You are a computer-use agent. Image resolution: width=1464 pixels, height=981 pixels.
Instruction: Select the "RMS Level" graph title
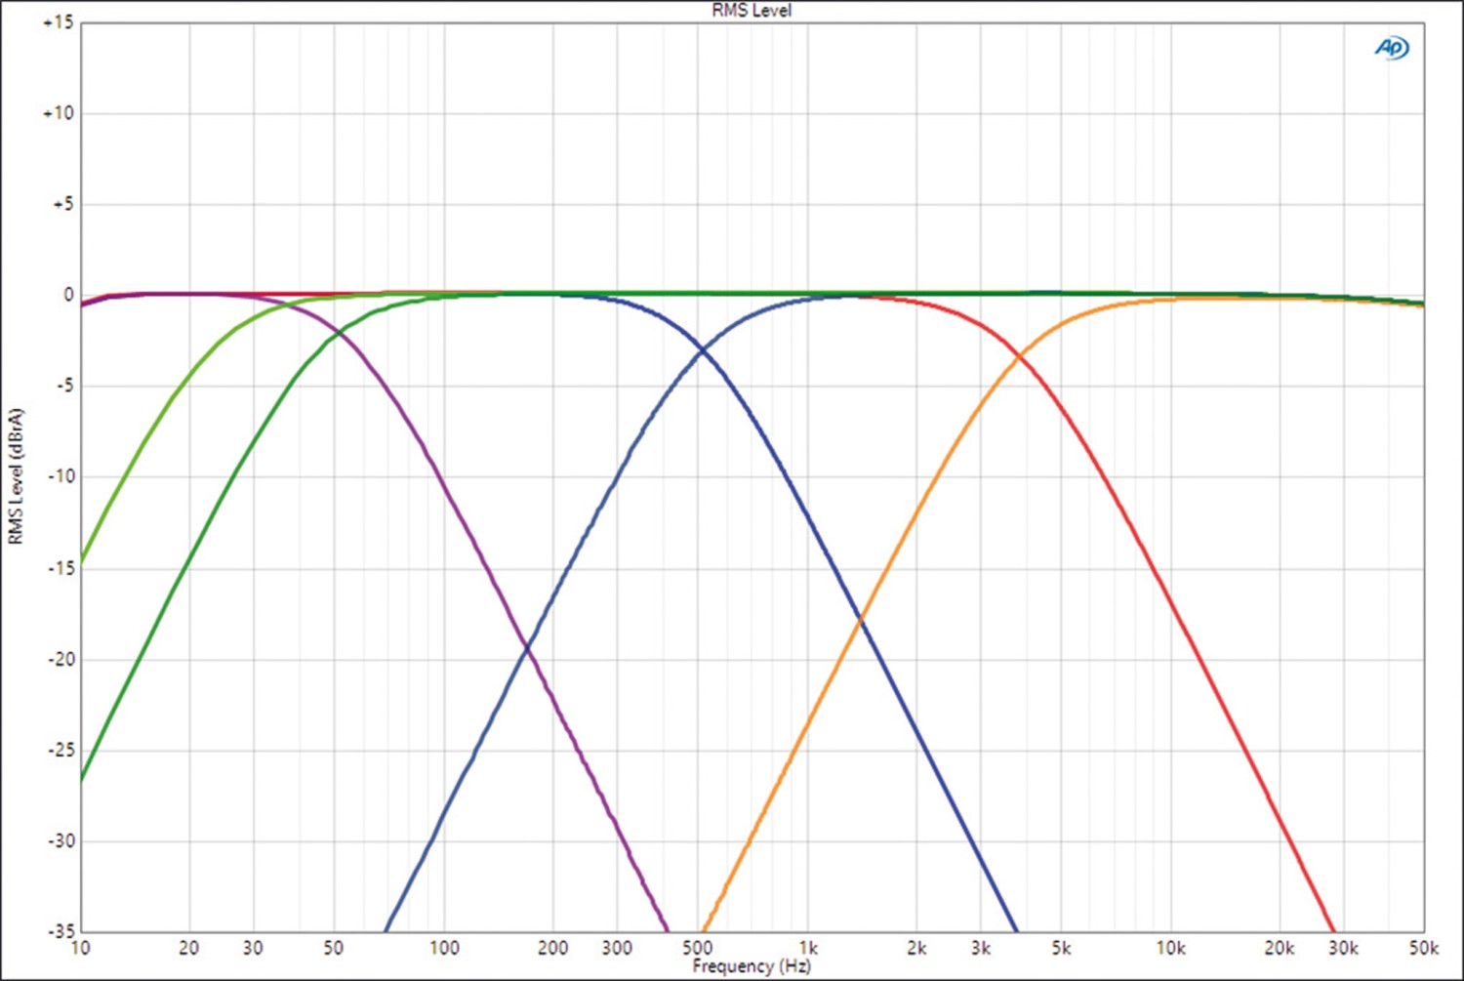coord(751,11)
